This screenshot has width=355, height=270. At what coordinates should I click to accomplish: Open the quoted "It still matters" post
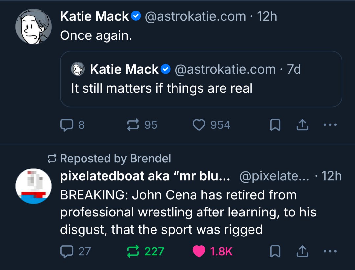coord(201,88)
